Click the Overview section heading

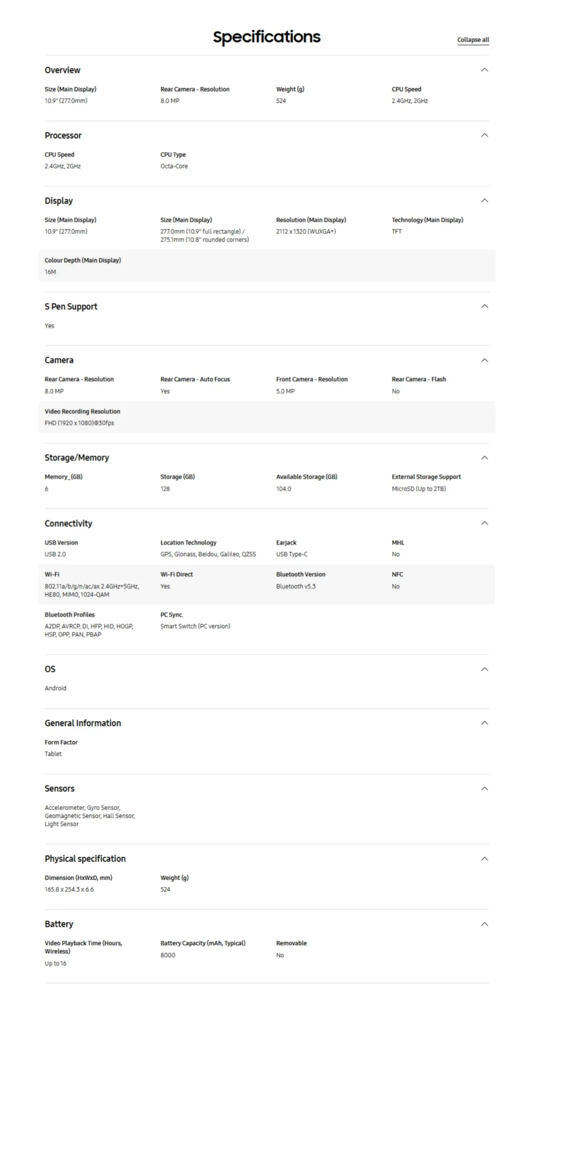[63, 70]
